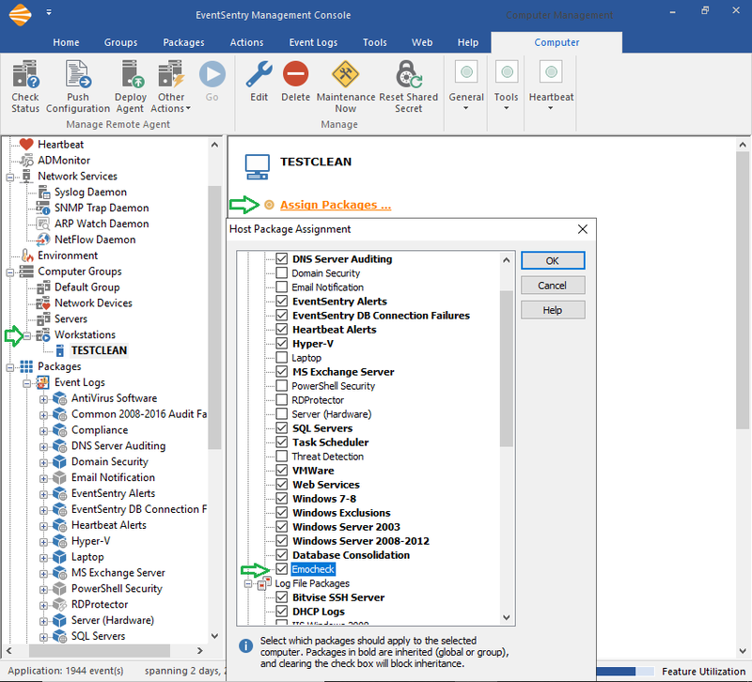
Task: Check the Threat Detection checkbox
Action: click(x=282, y=457)
